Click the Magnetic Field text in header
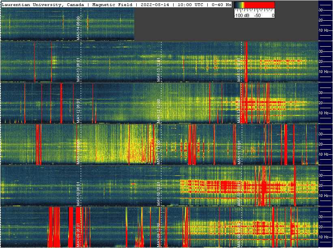The width and height of the screenshot is (333, 248). click(x=115, y=4)
